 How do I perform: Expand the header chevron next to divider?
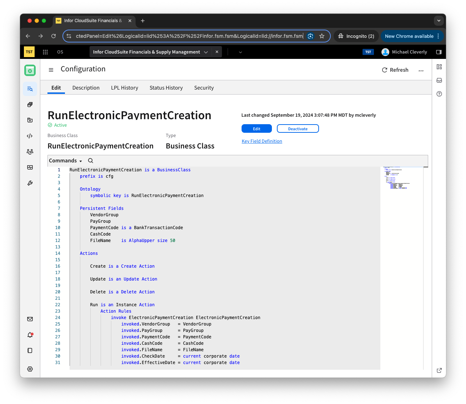[240, 52]
